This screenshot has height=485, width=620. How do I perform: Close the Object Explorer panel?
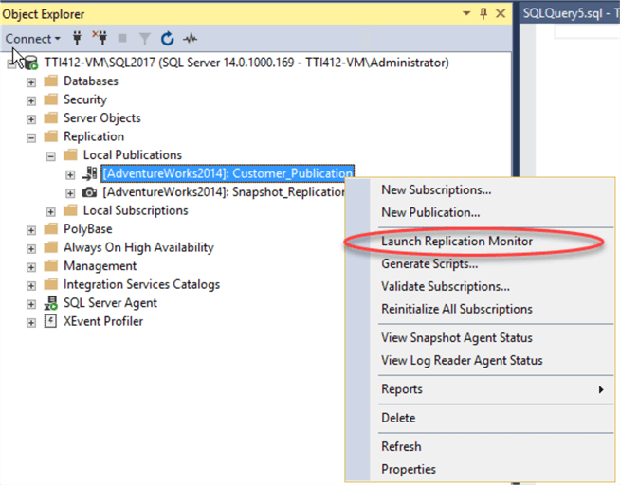pyautogui.click(x=501, y=14)
